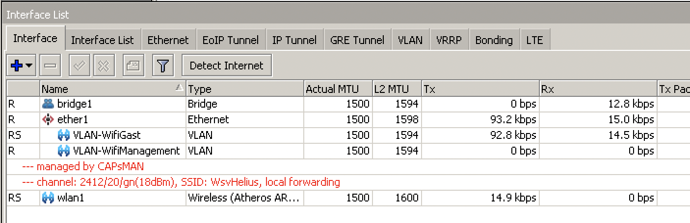Screen dimensions: 690x223
Task: Click the L2 MTU column header
Action: (x=397, y=89)
